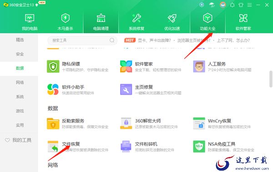Viewport: 273px width, 172px height.
Task: Select the 安全 sidebar category
Action: 20,54
